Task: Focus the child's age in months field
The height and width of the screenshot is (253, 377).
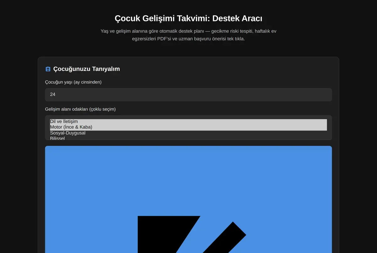Action: [x=188, y=94]
